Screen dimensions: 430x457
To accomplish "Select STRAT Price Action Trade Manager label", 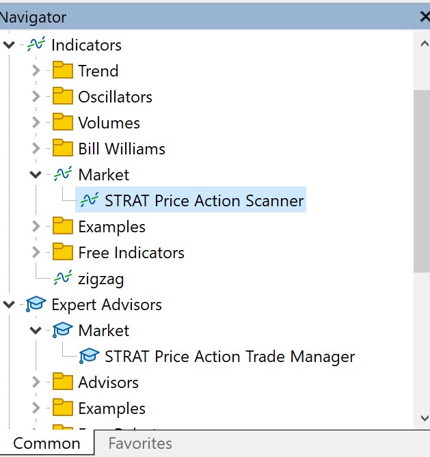I will [230, 357].
